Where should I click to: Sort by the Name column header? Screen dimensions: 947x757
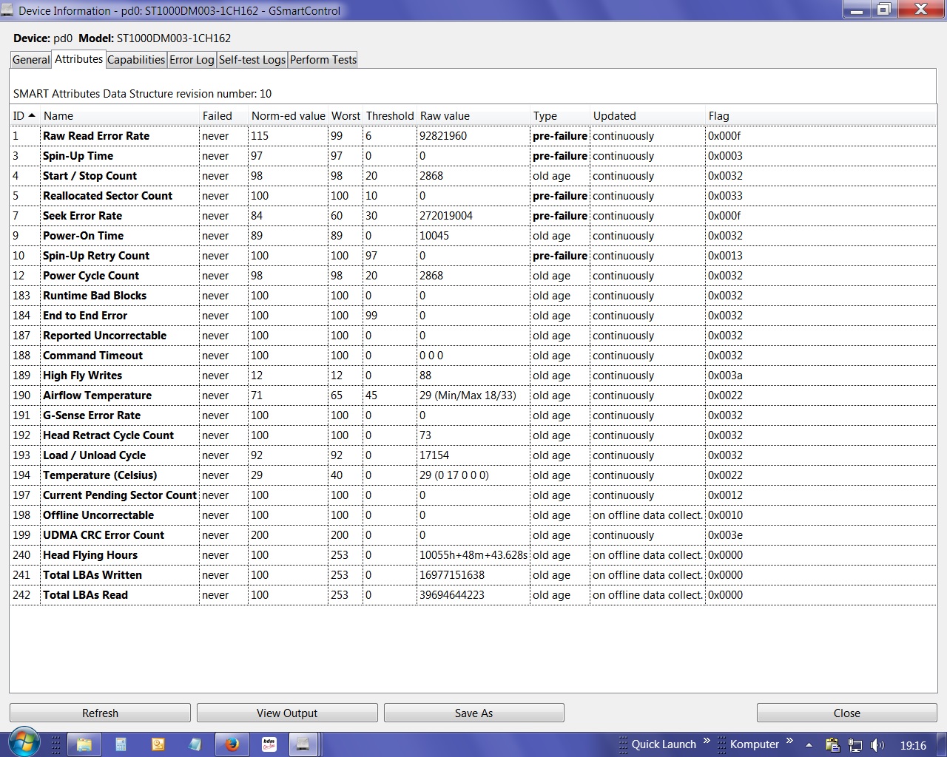(119, 115)
